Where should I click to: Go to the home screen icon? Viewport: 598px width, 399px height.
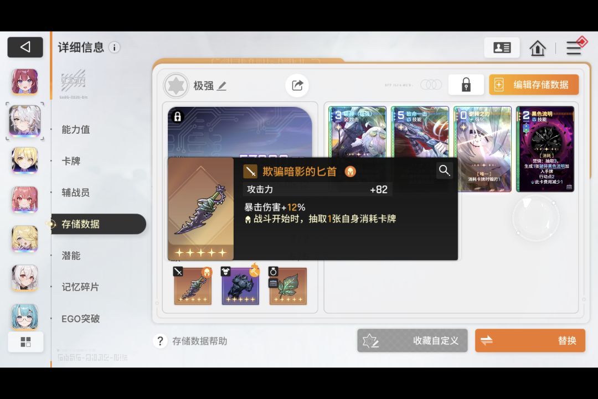[537, 48]
